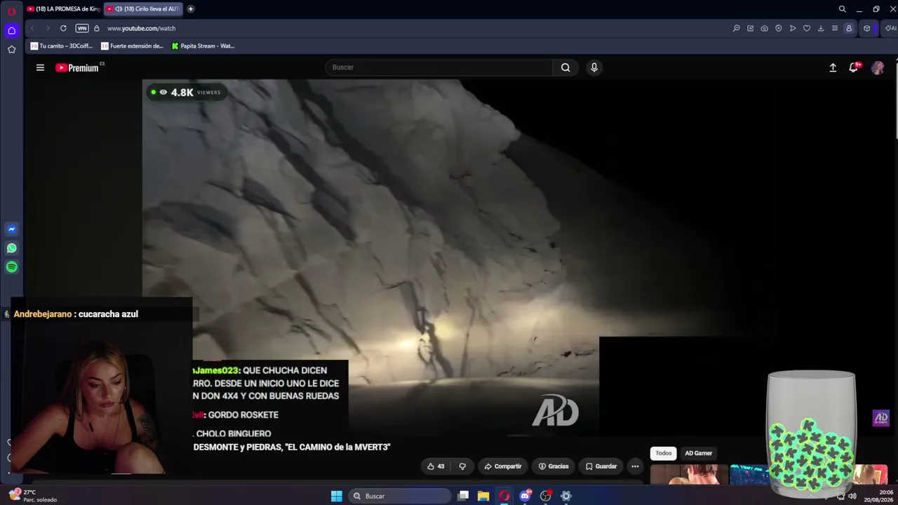This screenshot has width=898, height=505.
Task: Open Opera GX from taskbar
Action: point(504,496)
